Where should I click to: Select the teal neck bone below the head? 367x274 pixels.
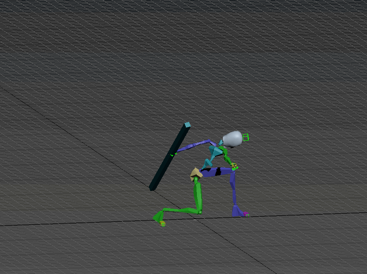221,143
